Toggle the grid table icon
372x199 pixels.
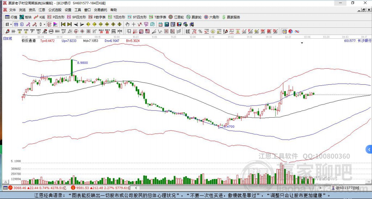tap(285, 31)
